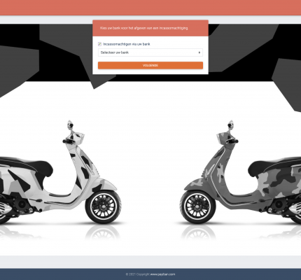Click the front wheel of the white scooter
The image size is (301, 280).
coord(103,206)
